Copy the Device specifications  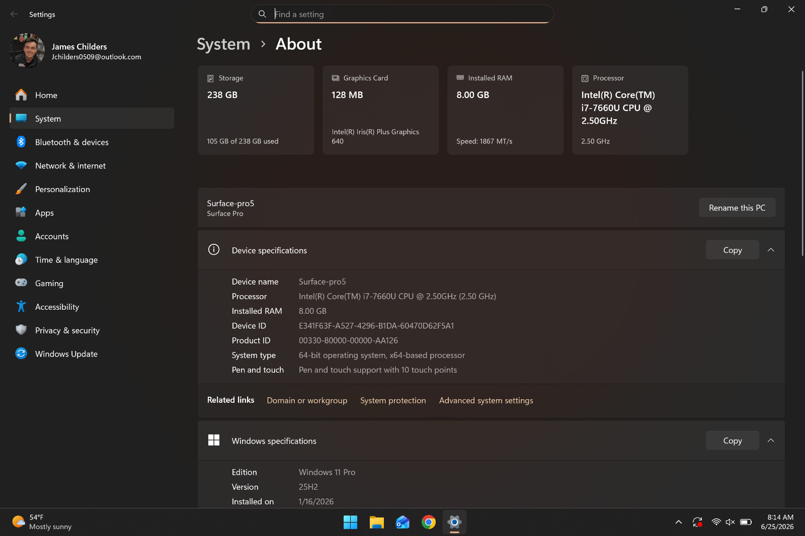[733, 250]
